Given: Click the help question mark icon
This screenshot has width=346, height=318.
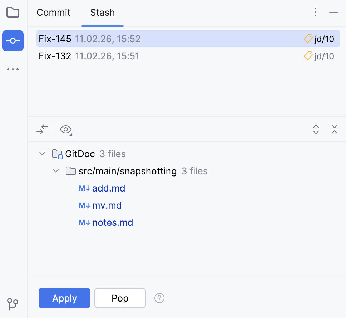Looking at the screenshot, I should (x=159, y=298).
